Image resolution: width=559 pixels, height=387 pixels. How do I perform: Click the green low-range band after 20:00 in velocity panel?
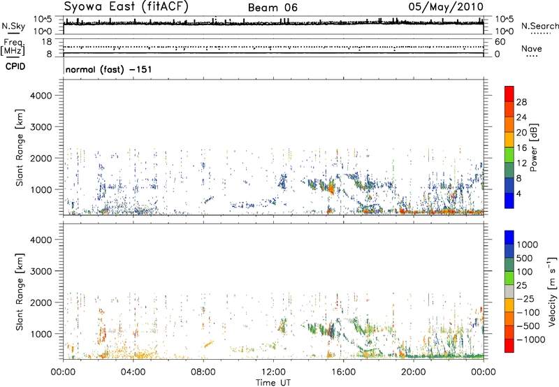(446, 356)
